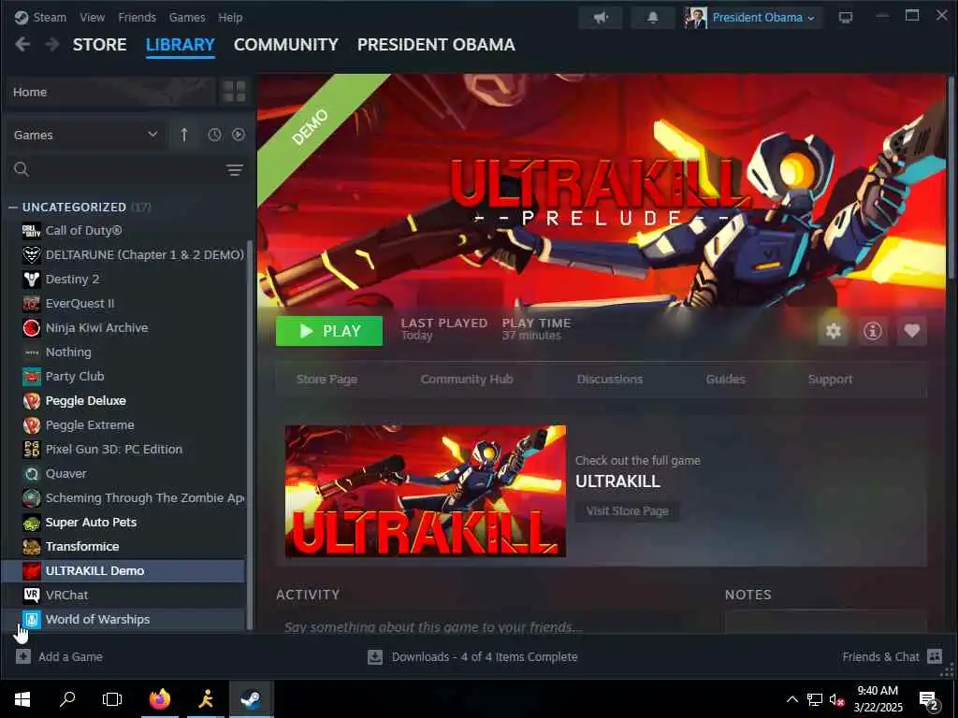Open the View menu
Viewport: 958px width, 718px height.
[x=93, y=17]
